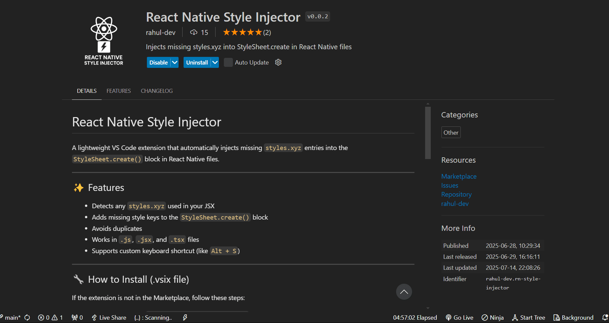
Task: Switch to the FEATURES tab
Action: click(119, 91)
